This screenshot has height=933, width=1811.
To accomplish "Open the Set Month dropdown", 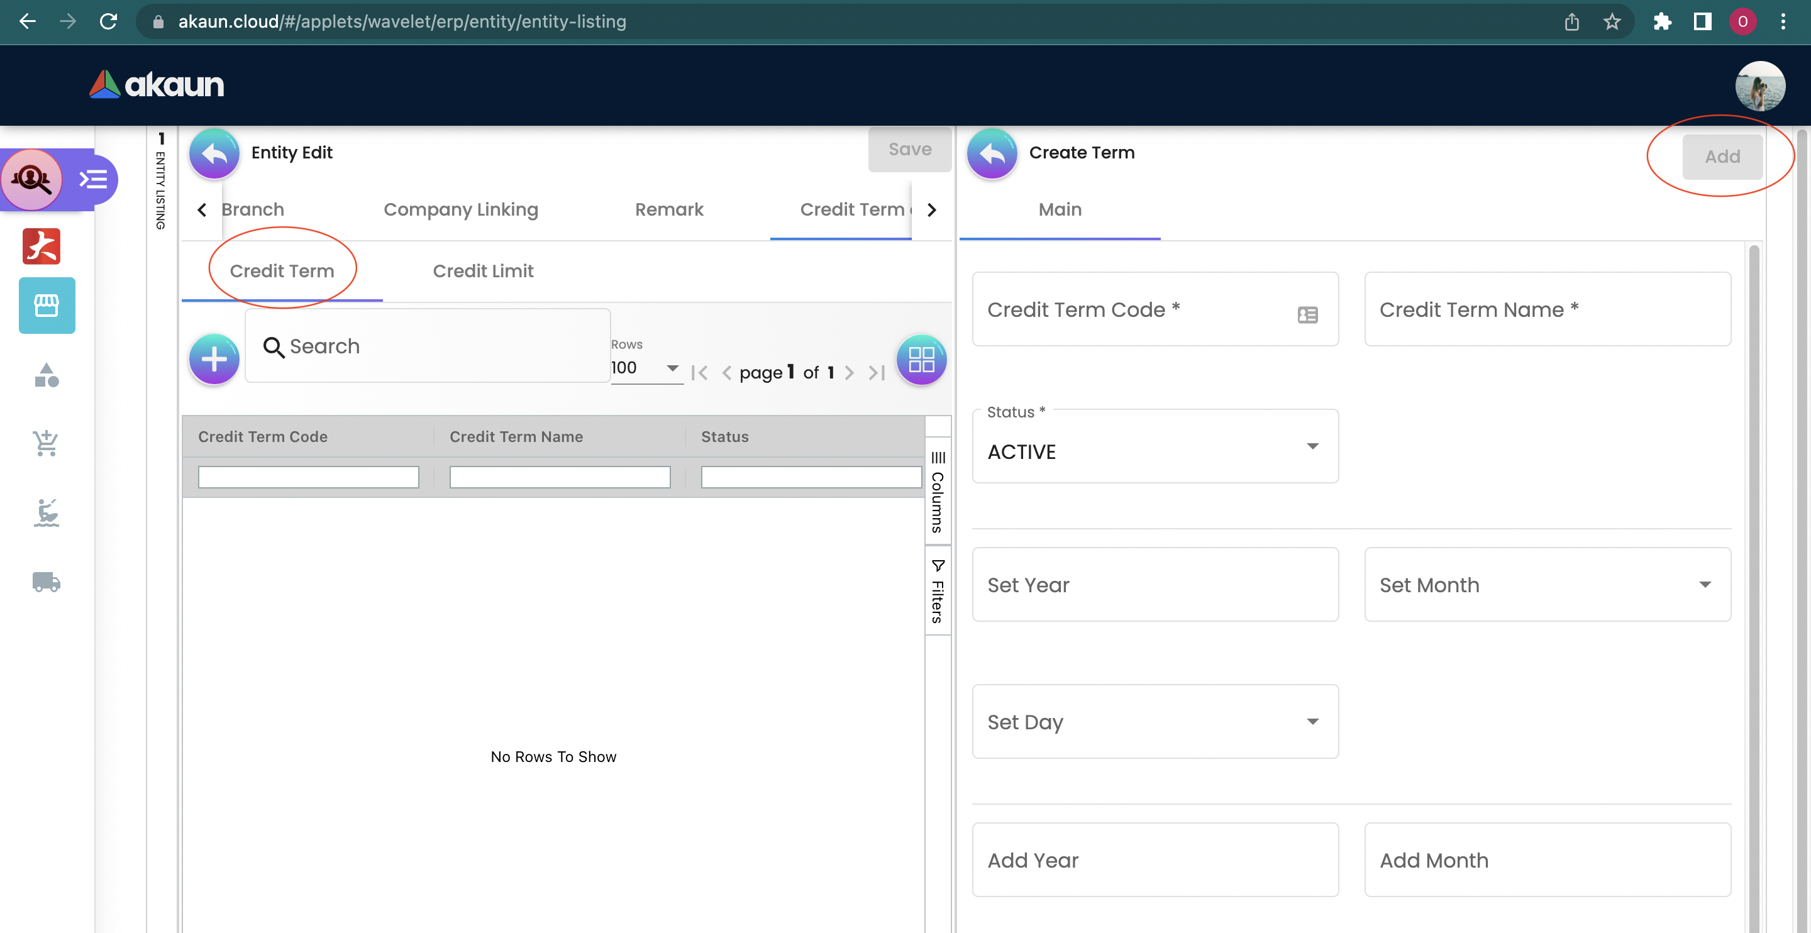I will [x=1547, y=584].
